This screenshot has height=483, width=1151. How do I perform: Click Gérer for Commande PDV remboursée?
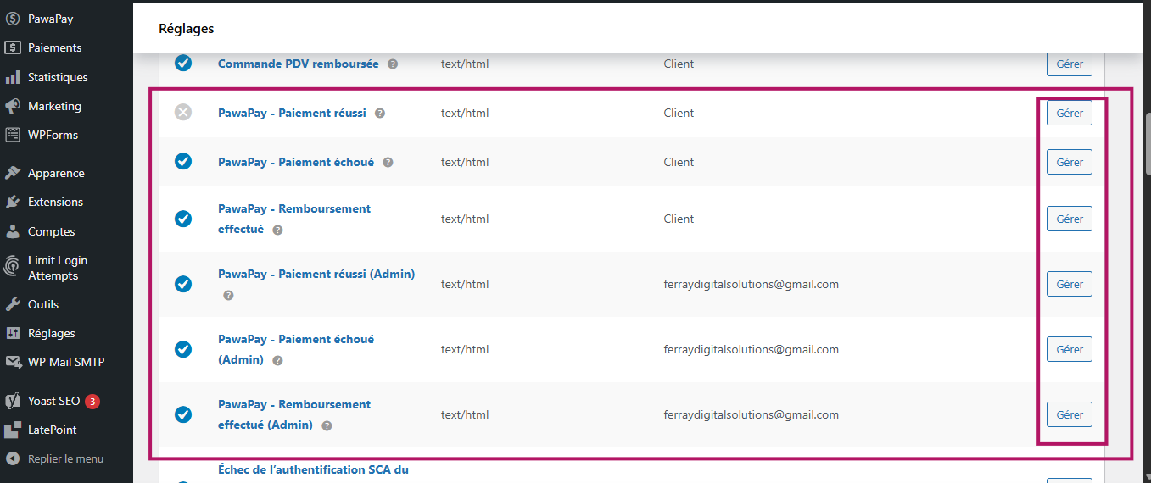(1070, 64)
